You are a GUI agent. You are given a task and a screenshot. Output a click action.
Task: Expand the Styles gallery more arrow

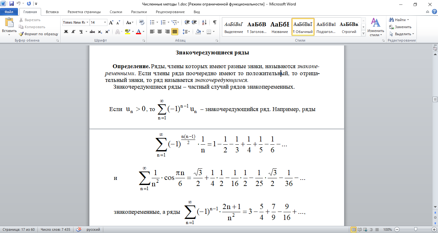pos(364,33)
